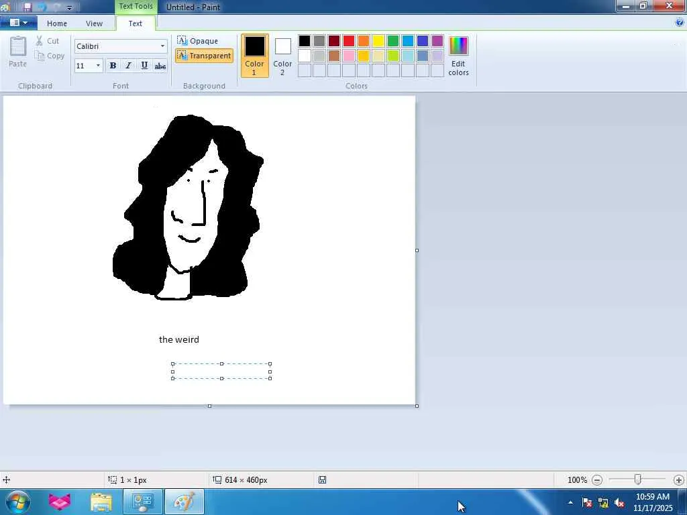The width and height of the screenshot is (687, 515).
Task: Select Transparent background option
Action: [x=204, y=56]
